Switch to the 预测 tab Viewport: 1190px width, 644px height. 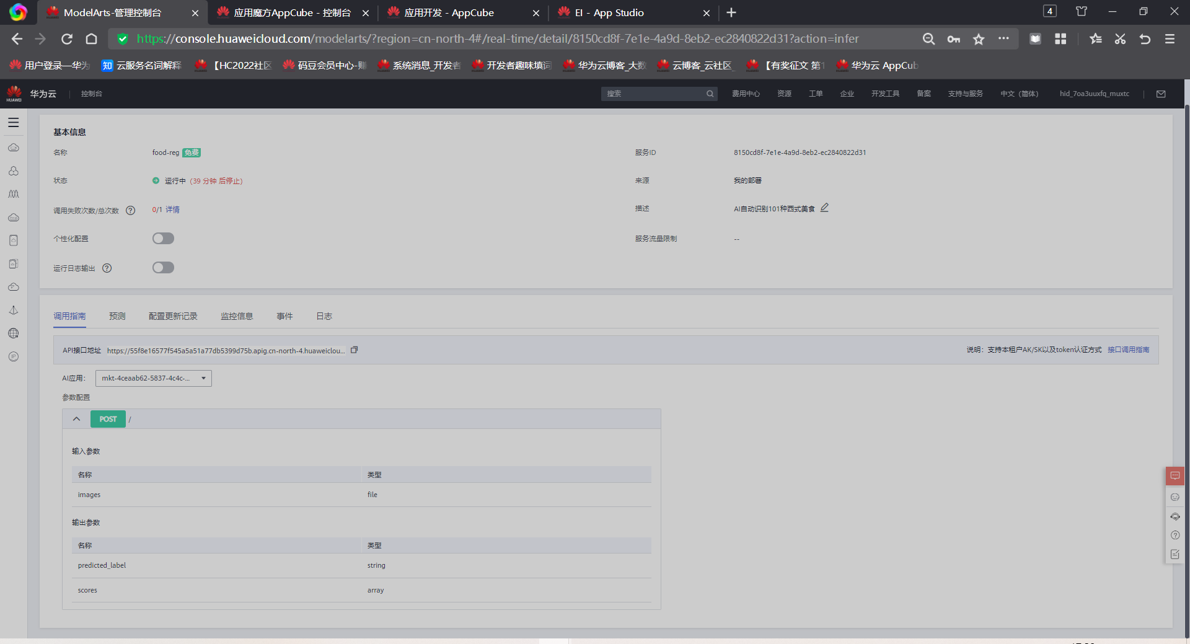pyautogui.click(x=117, y=316)
